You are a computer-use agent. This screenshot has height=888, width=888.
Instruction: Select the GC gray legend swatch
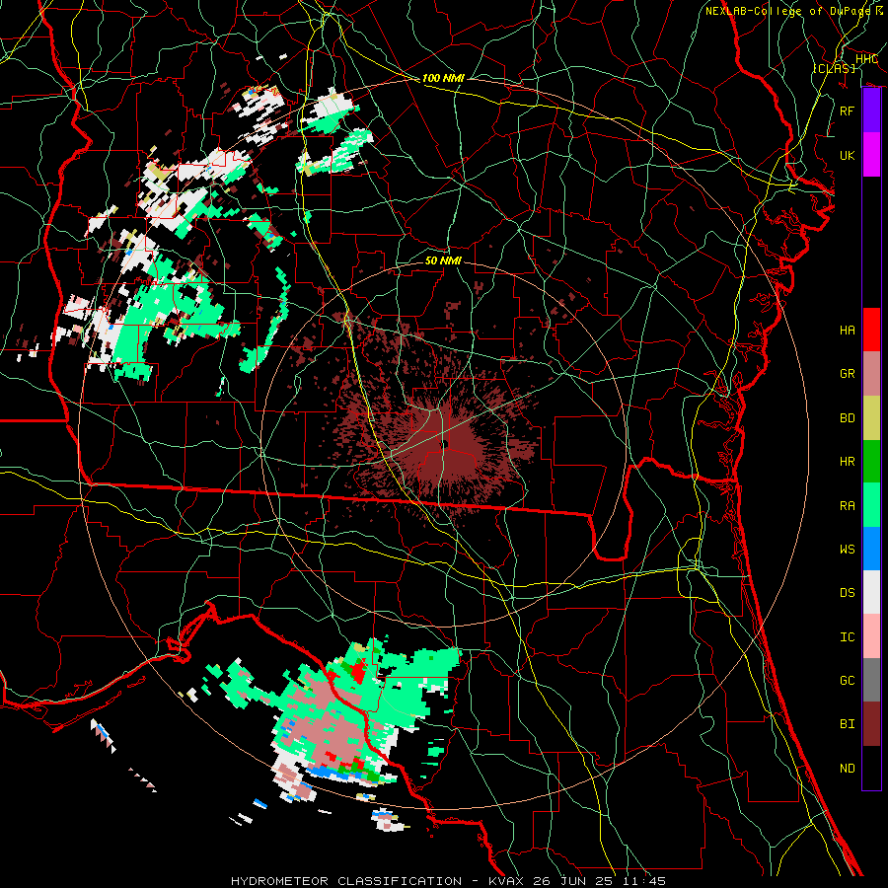(x=871, y=680)
